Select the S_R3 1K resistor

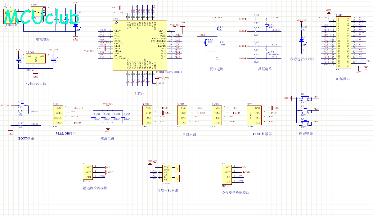301,29
